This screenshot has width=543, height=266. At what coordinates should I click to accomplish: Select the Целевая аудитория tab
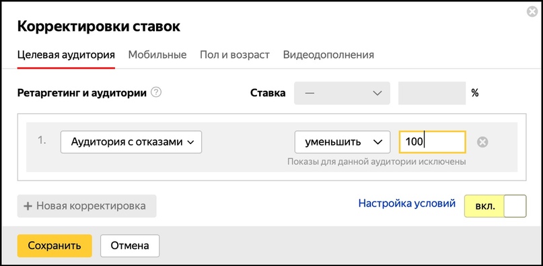66,55
